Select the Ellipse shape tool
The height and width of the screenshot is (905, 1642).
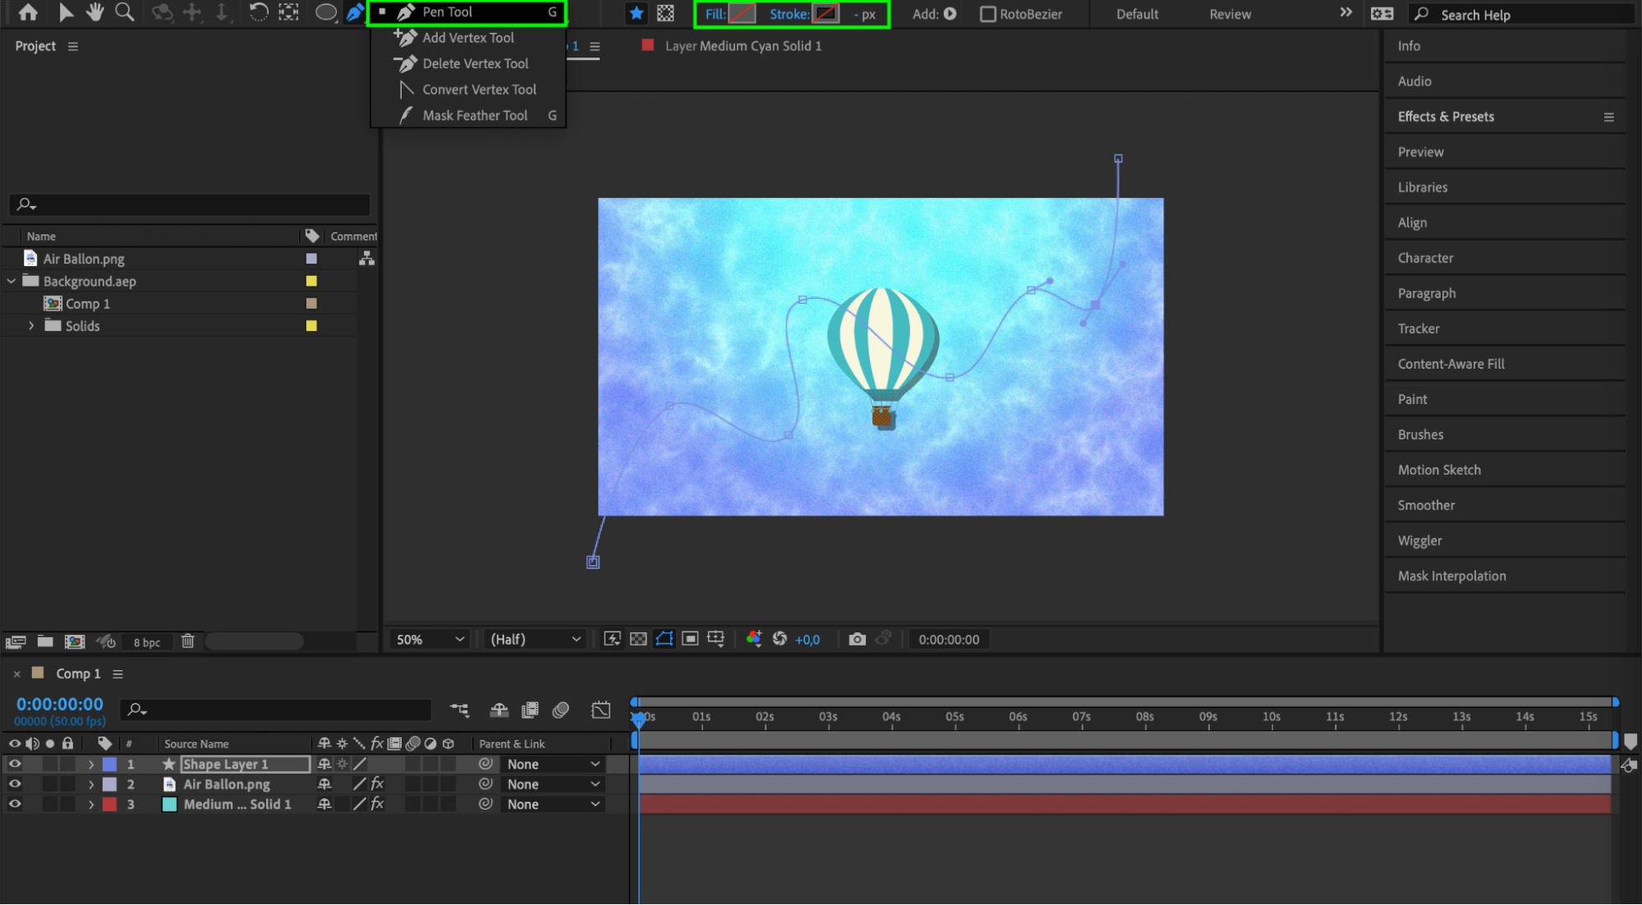[326, 13]
